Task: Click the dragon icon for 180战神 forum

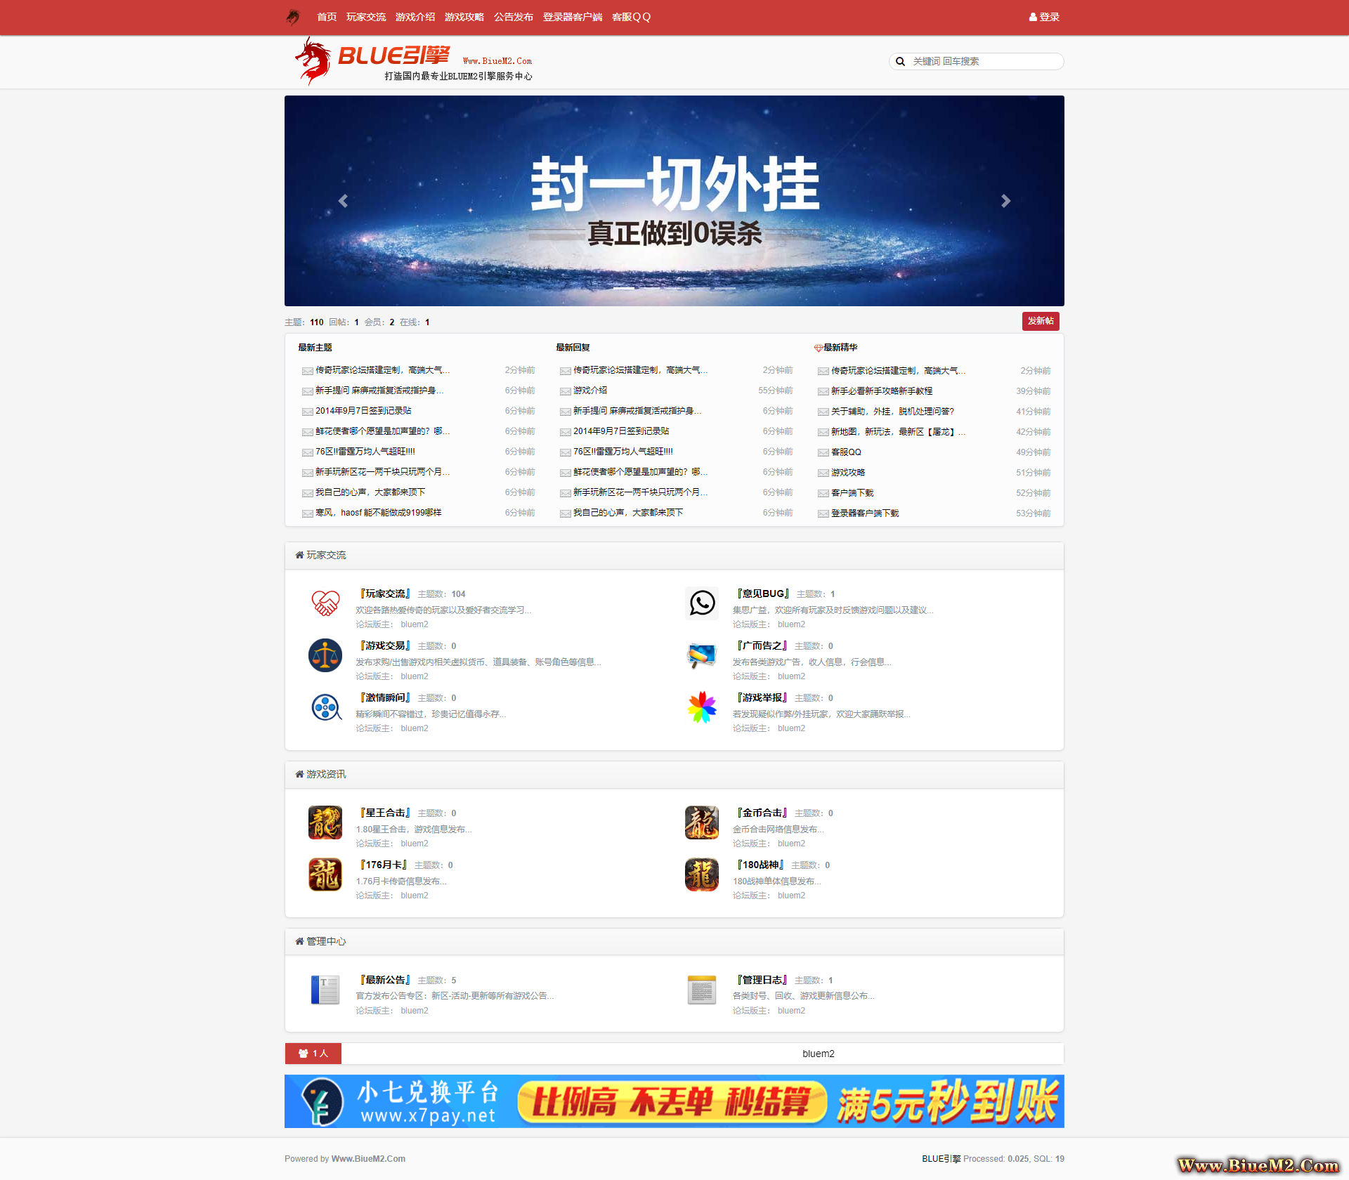Action: click(x=702, y=874)
